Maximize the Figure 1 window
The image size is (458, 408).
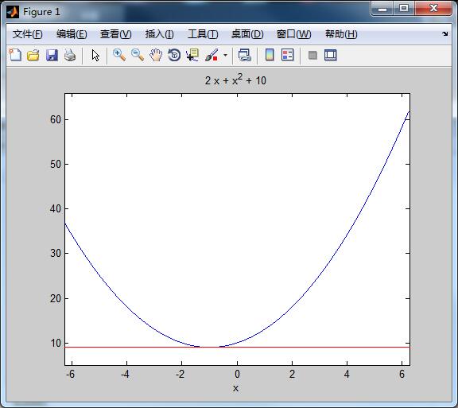404,9
